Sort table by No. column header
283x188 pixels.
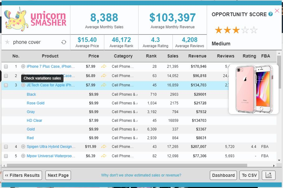click(x=16, y=56)
